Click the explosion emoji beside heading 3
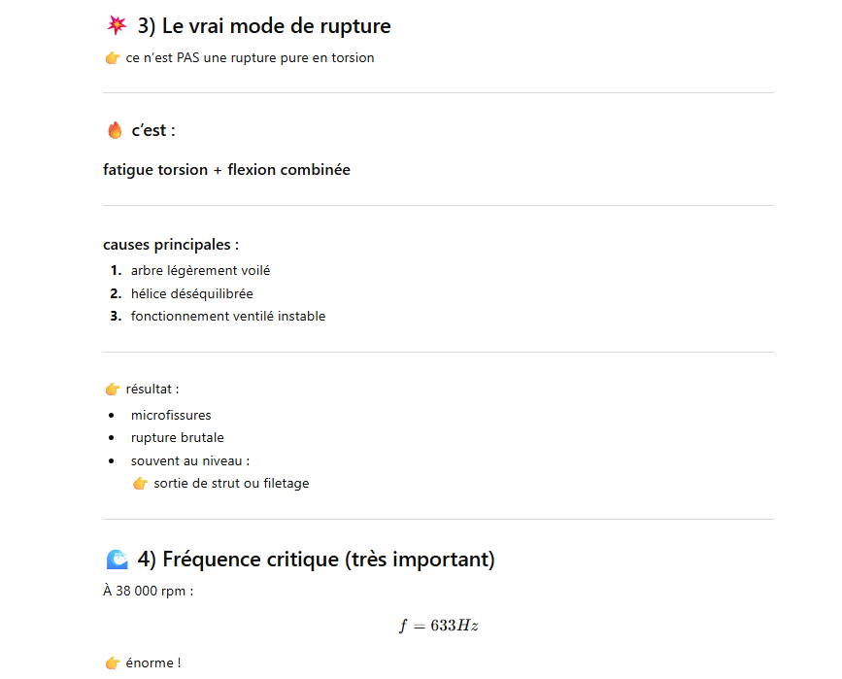The image size is (842, 679). 117,25
